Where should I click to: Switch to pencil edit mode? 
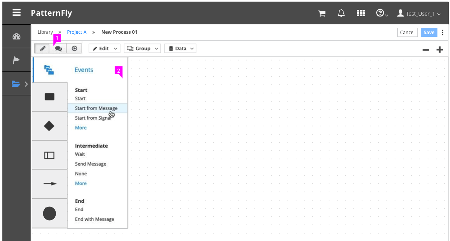pyautogui.click(x=42, y=49)
